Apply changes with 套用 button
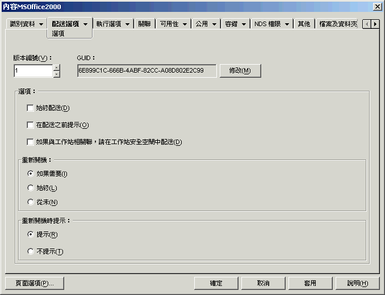The height and width of the screenshot is (295, 385). pyautogui.click(x=311, y=284)
